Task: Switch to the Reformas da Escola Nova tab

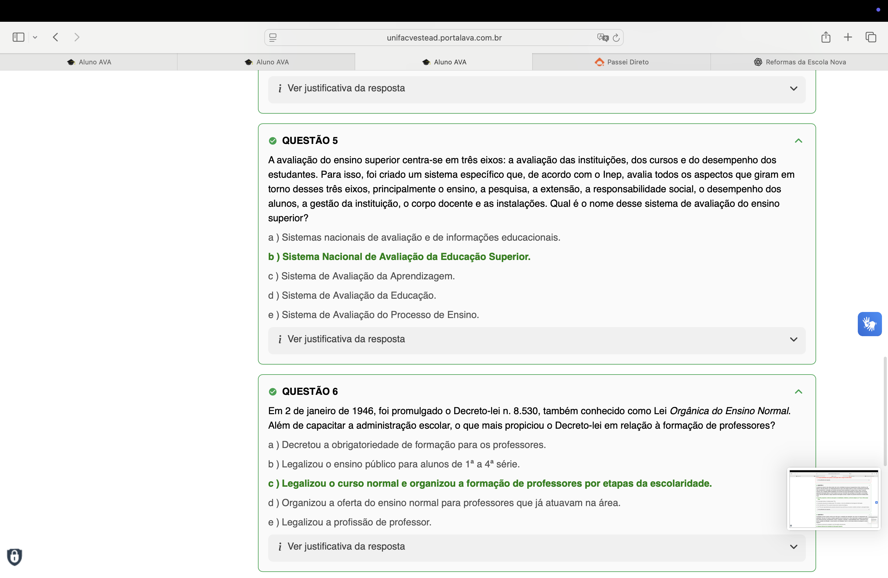Action: point(799,62)
